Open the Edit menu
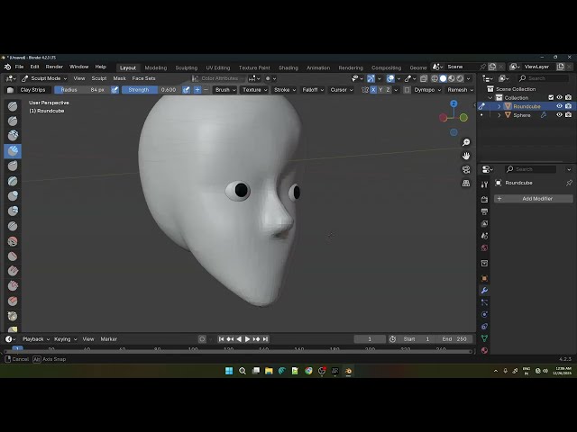The height and width of the screenshot is (432, 577). [x=34, y=67]
